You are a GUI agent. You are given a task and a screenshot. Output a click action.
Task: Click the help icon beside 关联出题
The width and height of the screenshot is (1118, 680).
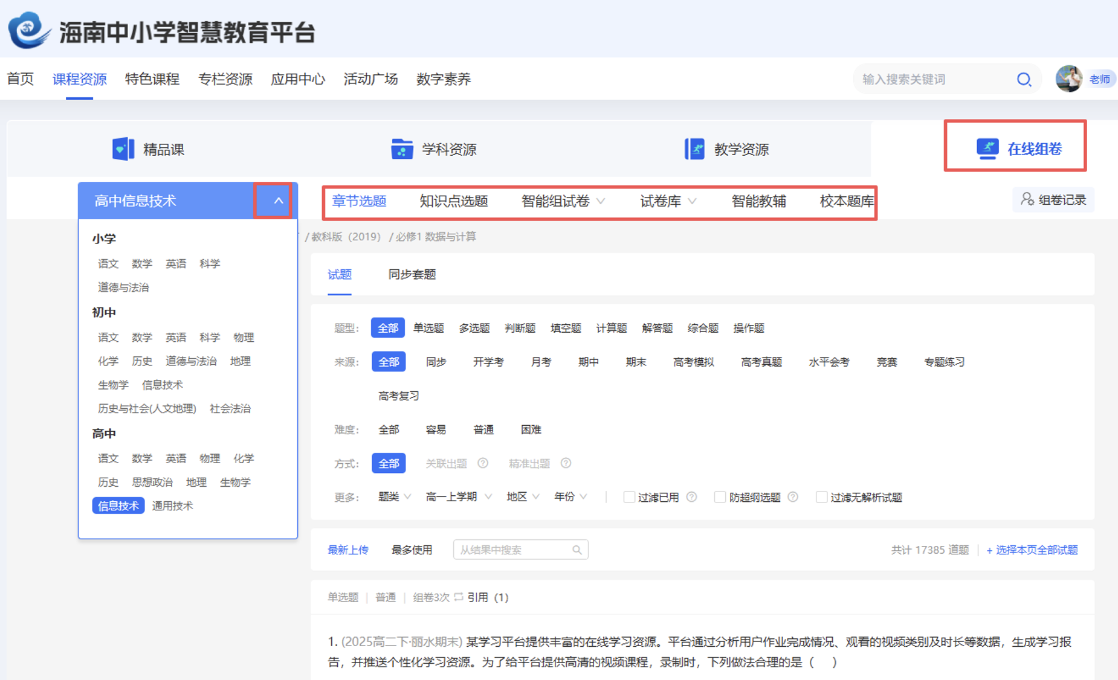pyautogui.click(x=483, y=463)
